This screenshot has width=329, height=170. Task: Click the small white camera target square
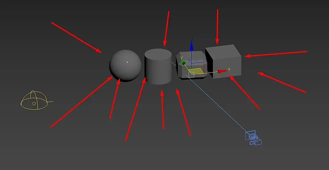(x=191, y=74)
